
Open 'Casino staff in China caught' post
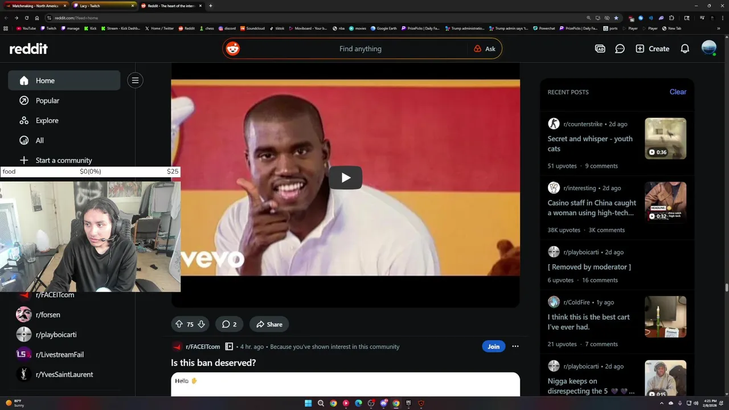click(592, 208)
